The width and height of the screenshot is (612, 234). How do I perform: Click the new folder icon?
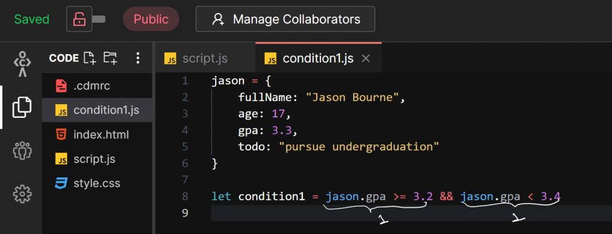110,58
